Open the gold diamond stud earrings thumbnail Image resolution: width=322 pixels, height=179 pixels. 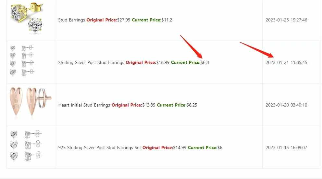point(27,18)
